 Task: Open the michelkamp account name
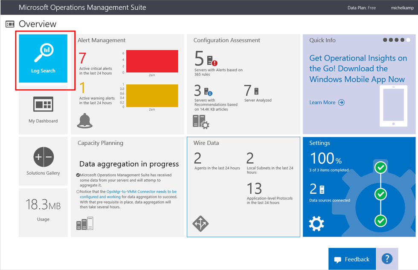point(402,8)
